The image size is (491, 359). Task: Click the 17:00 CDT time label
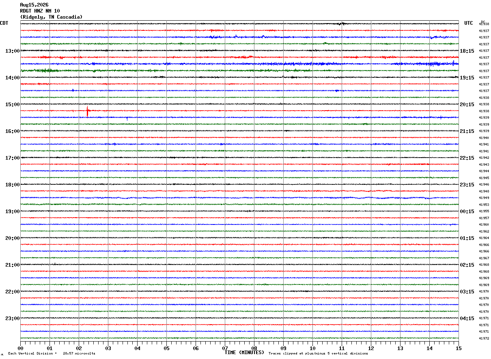point(13,158)
